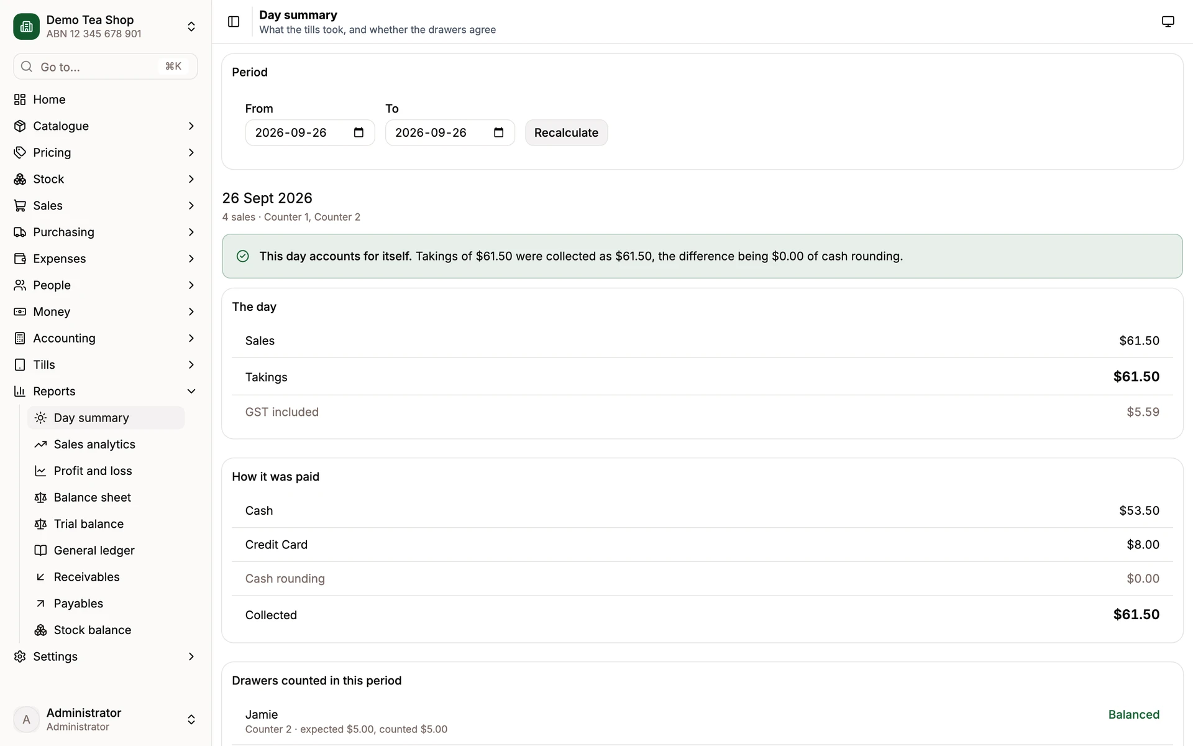Click the Catalogue box icon
This screenshot has width=1193, height=746.
[20, 126]
